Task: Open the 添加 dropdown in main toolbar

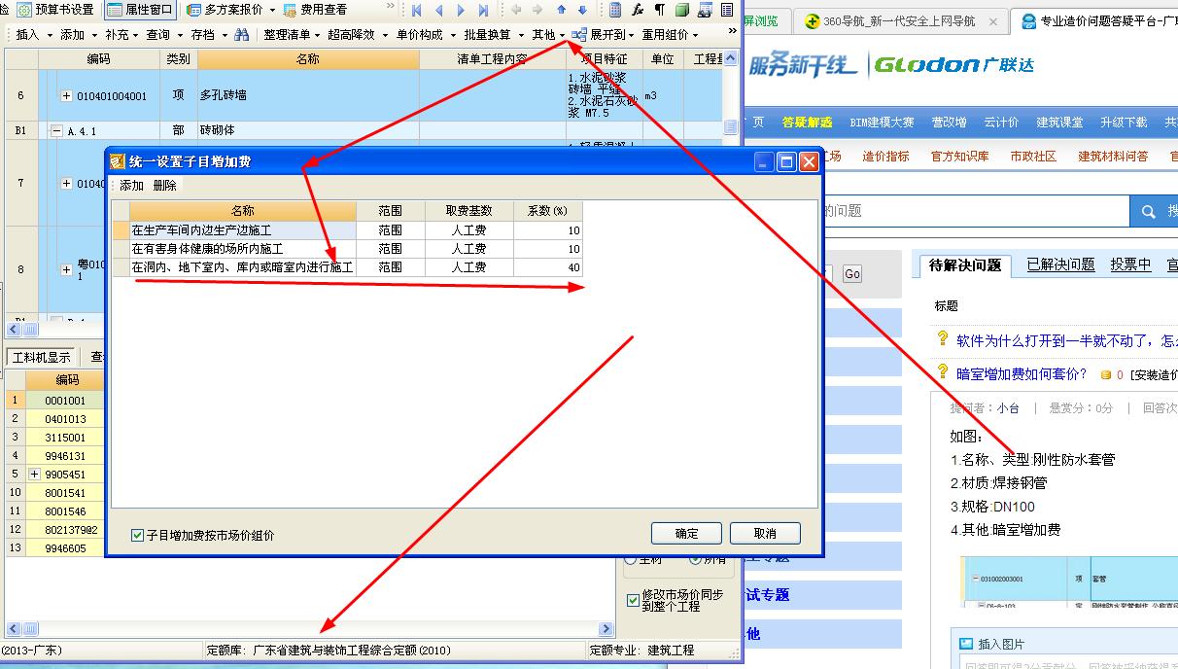Action: [78, 34]
